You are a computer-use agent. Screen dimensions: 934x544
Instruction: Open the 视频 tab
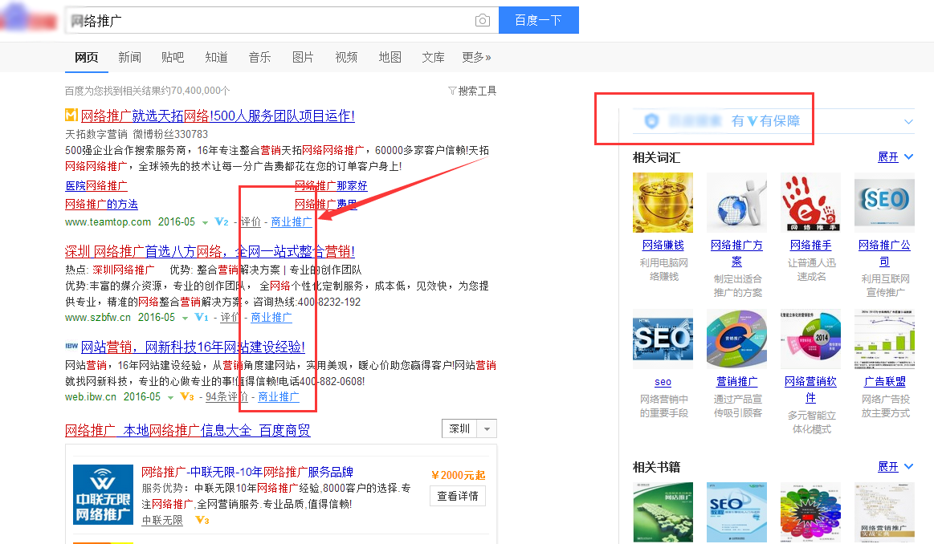click(346, 57)
